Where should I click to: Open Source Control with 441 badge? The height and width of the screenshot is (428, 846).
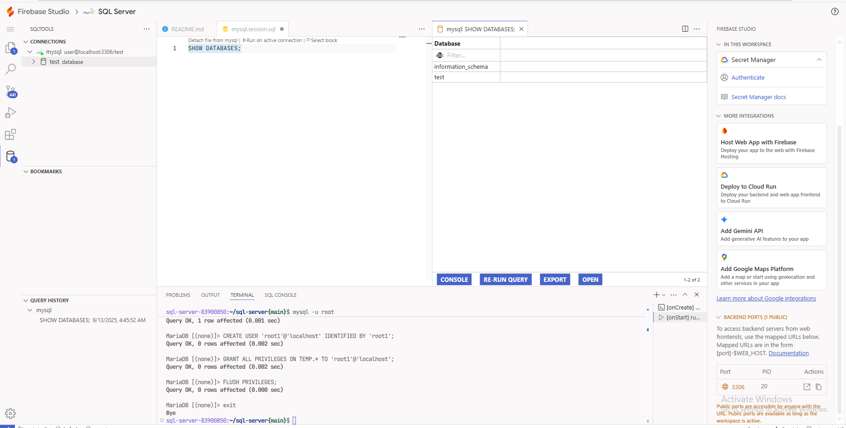(x=11, y=91)
